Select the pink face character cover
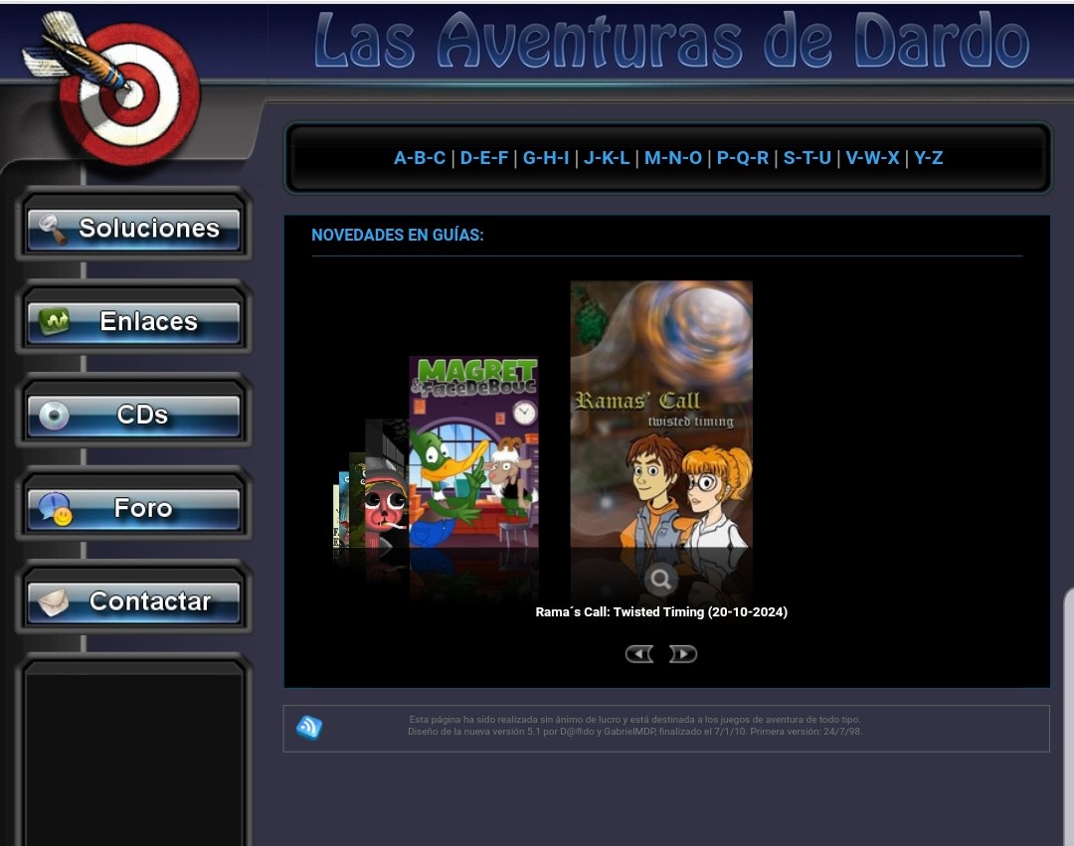This screenshot has width=1074, height=846. click(386, 483)
